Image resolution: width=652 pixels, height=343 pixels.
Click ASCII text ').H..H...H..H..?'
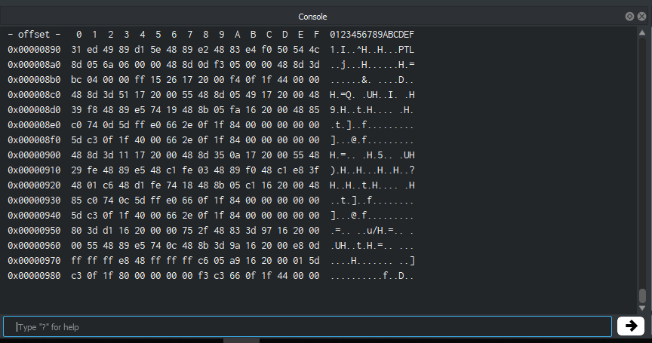click(x=372, y=170)
